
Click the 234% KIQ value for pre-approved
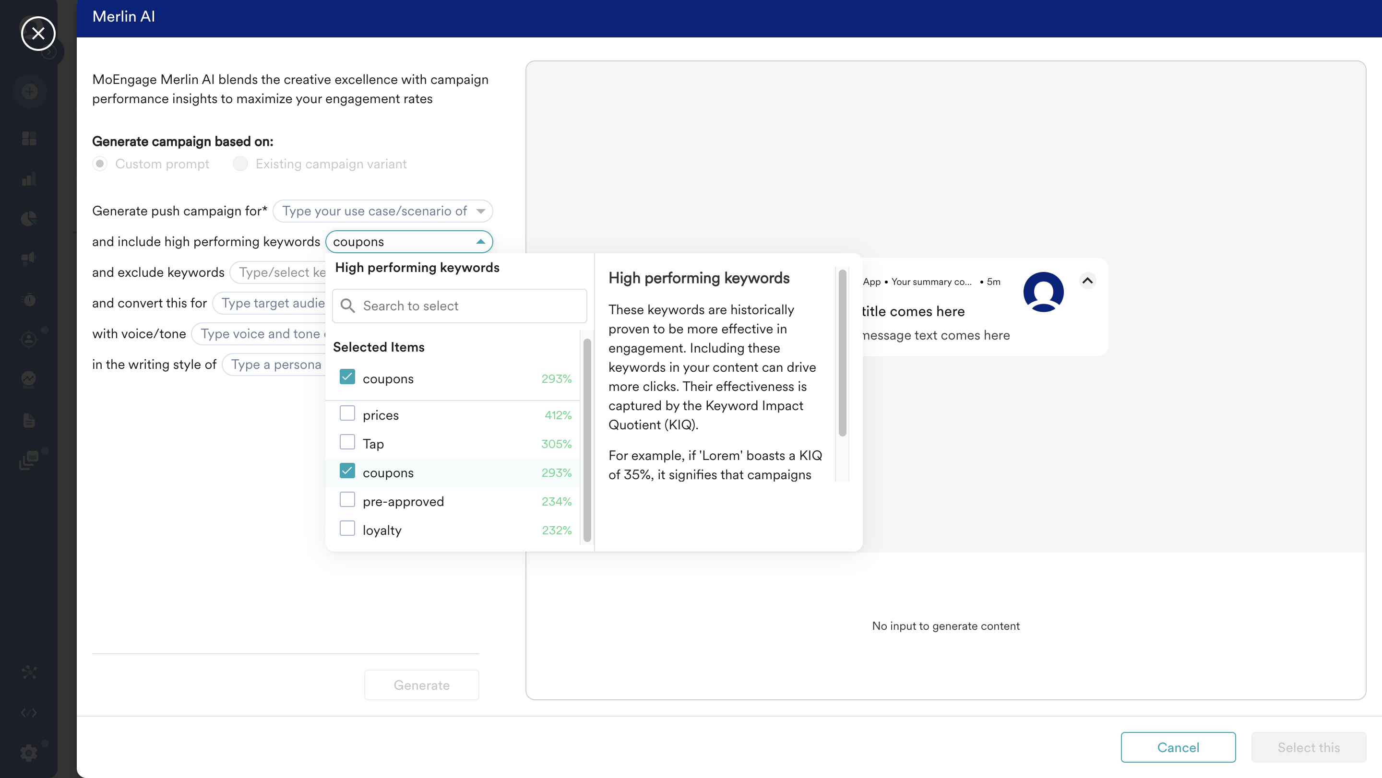(556, 501)
